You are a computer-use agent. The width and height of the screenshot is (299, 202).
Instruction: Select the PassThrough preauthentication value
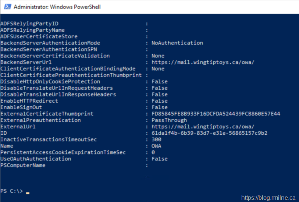169,120
